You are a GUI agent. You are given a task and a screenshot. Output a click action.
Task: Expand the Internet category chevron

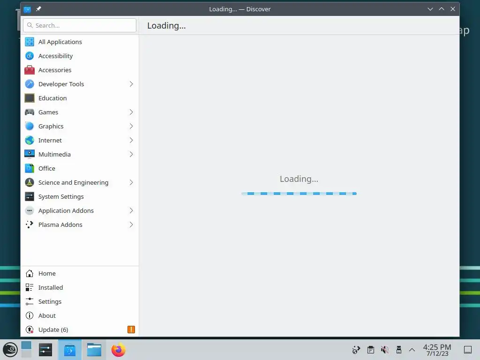click(131, 140)
